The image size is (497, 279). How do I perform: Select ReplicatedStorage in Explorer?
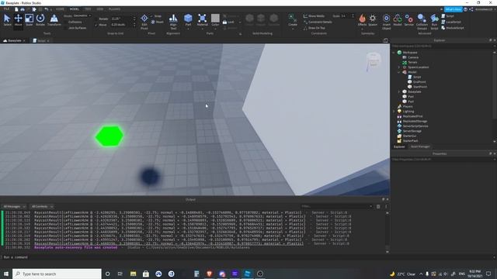pos(415,121)
